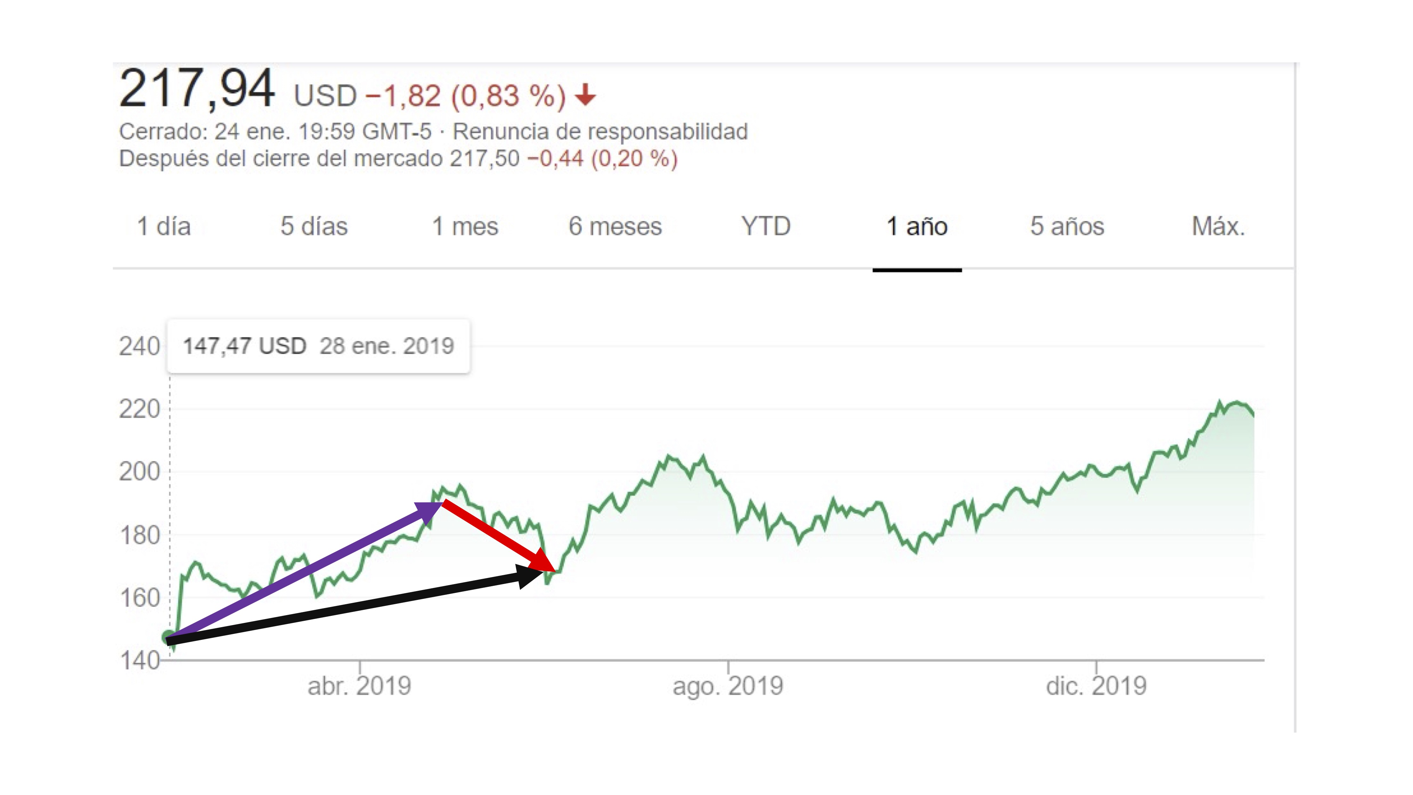Click the green start data point dot

pos(169,637)
